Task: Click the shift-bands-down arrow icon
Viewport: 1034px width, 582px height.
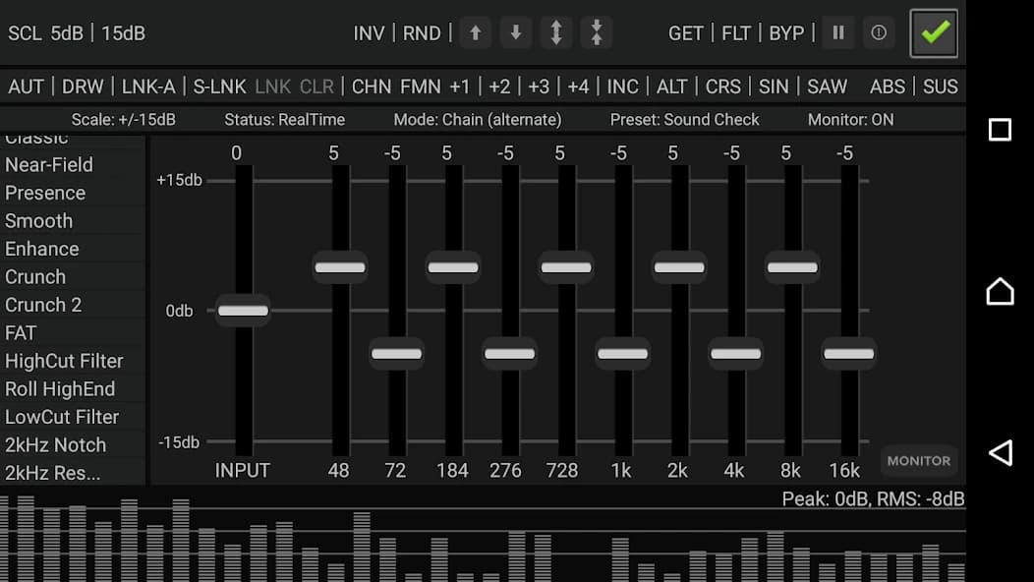Action: (x=515, y=32)
